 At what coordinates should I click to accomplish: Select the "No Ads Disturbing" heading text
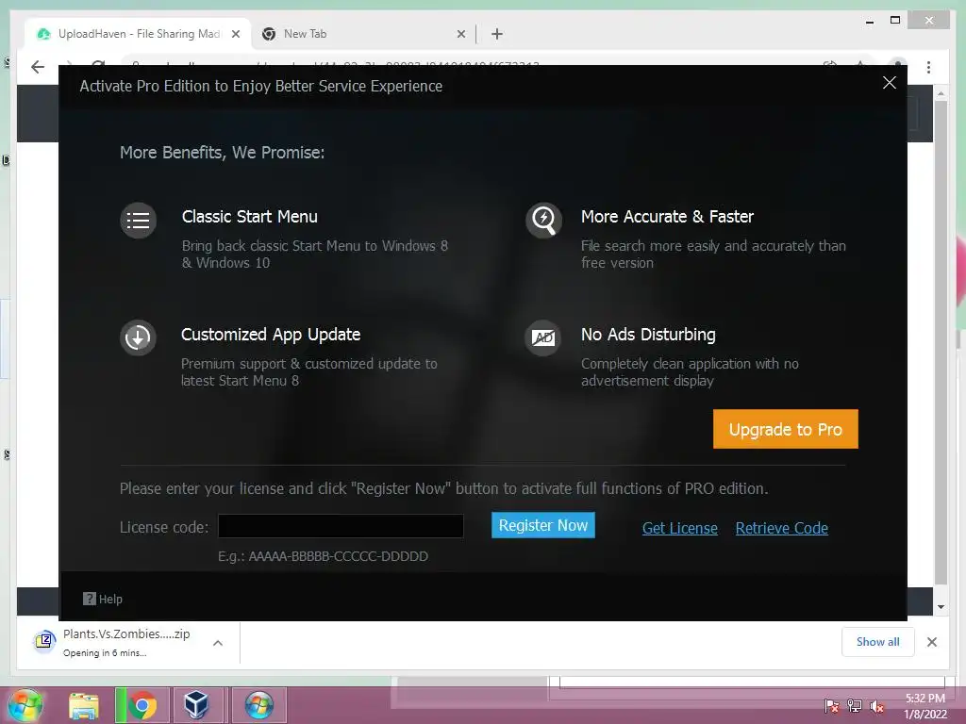point(648,335)
